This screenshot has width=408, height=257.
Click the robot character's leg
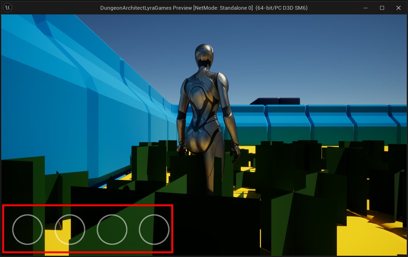click(214, 176)
